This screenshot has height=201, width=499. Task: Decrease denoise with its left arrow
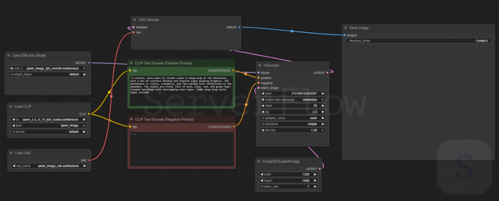point(263,130)
